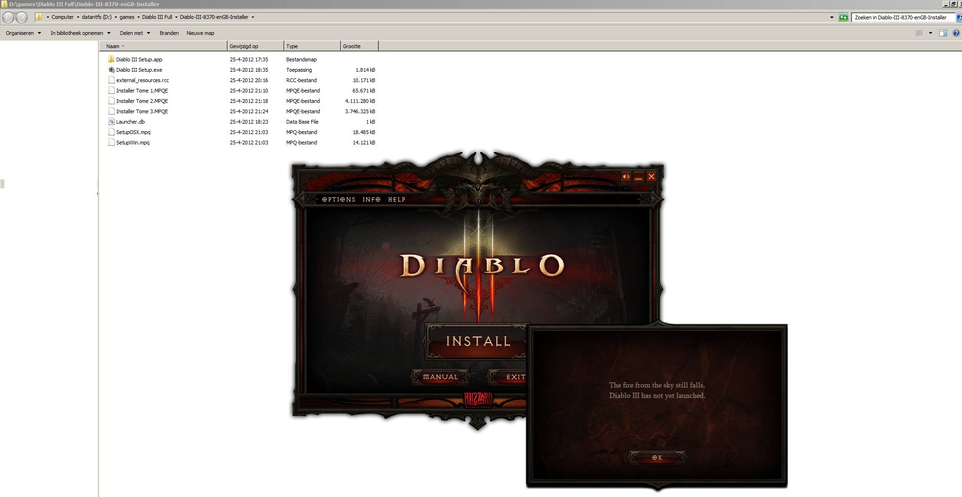Screen dimensions: 962x497
Task: Click the folder icon in the address bar
Action: click(x=39, y=17)
